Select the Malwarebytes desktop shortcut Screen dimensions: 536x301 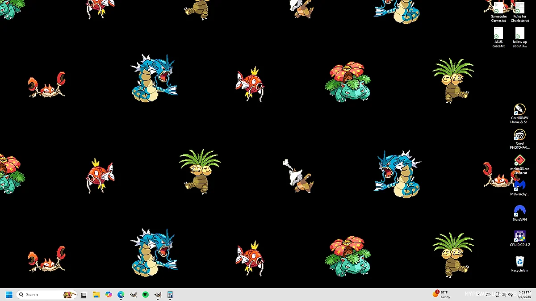pyautogui.click(x=519, y=188)
